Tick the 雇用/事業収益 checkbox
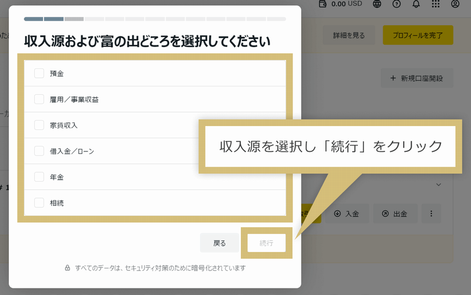Viewport: 471px width, 295px height. click(x=39, y=100)
